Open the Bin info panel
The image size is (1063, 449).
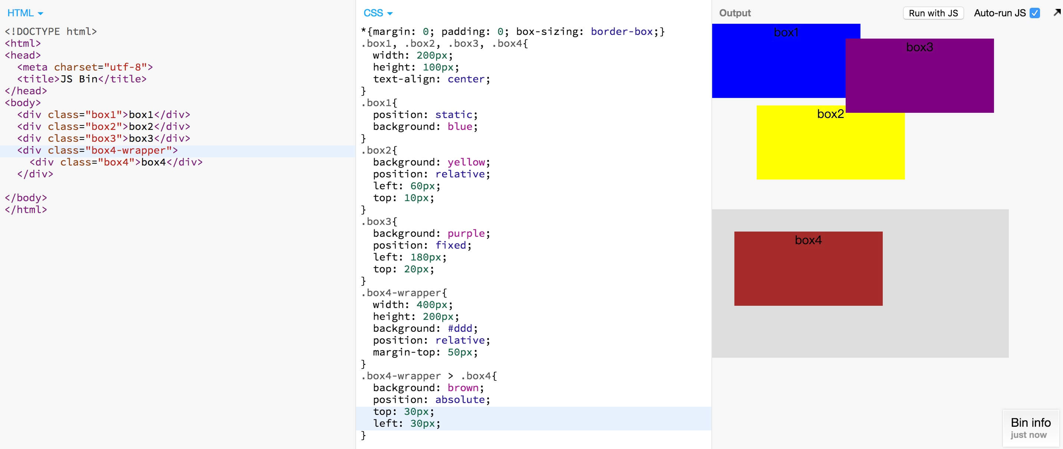coord(1030,428)
